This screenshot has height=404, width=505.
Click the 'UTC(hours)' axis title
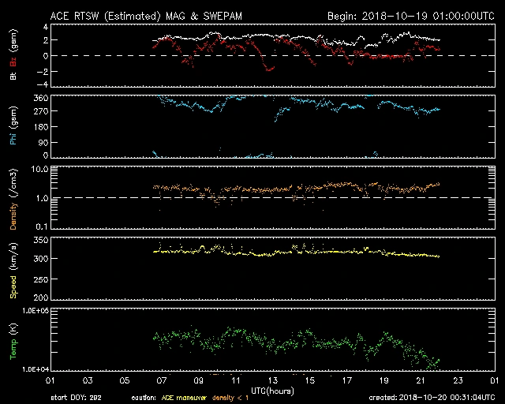(x=272, y=391)
